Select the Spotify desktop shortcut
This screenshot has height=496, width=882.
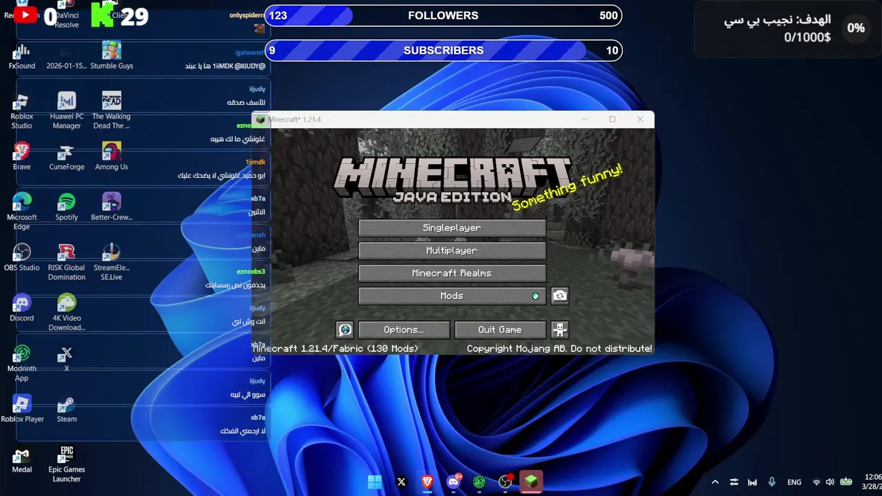[x=67, y=207]
